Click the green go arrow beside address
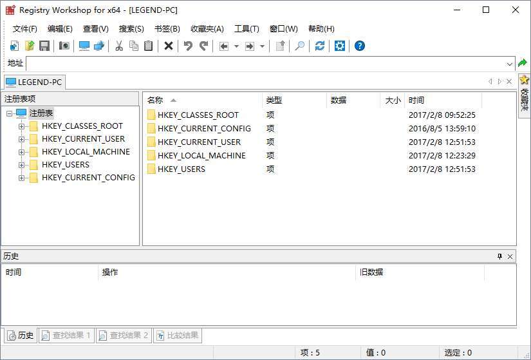The image size is (531, 360). tap(523, 63)
